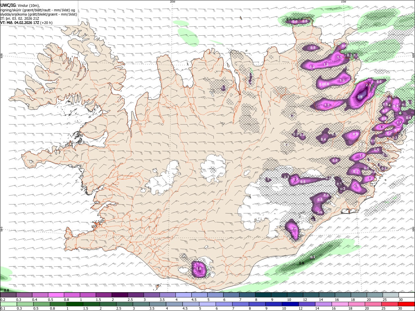Click the UWC/IG Vindur (10m) title text
This screenshot has width=415, height=311.
coord(20,6)
